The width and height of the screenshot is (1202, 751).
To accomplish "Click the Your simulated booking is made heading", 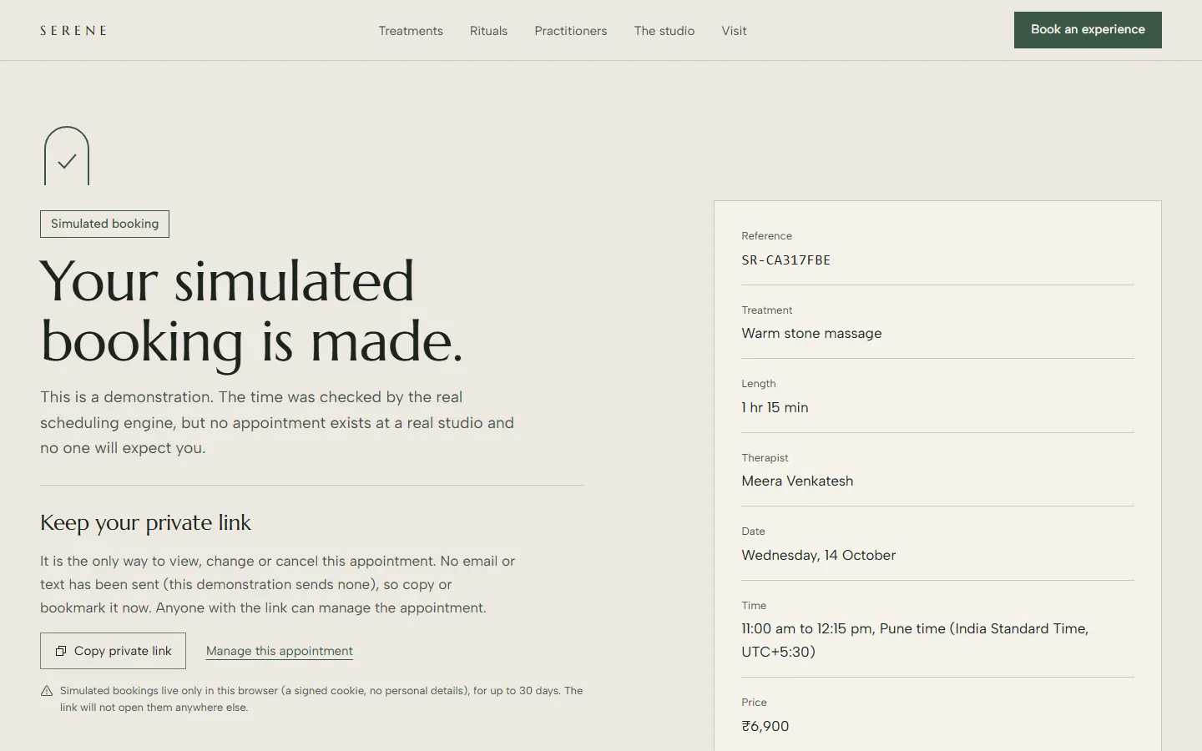I will point(251,311).
